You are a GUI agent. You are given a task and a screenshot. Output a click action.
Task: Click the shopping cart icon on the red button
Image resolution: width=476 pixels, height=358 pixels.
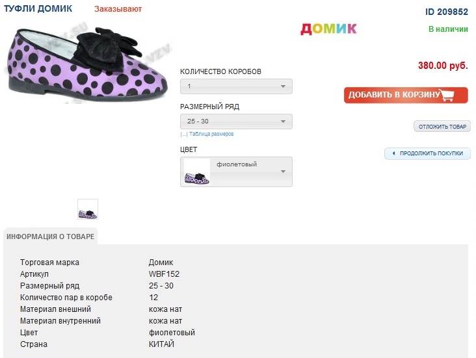click(447, 96)
